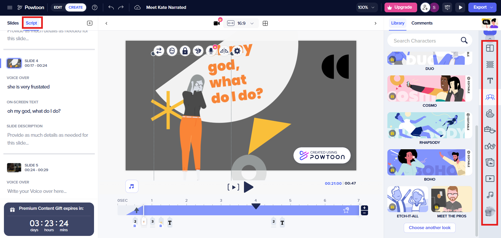Open the presentation player mode icon
The width and height of the screenshot is (501, 238).
[x=447, y=7]
